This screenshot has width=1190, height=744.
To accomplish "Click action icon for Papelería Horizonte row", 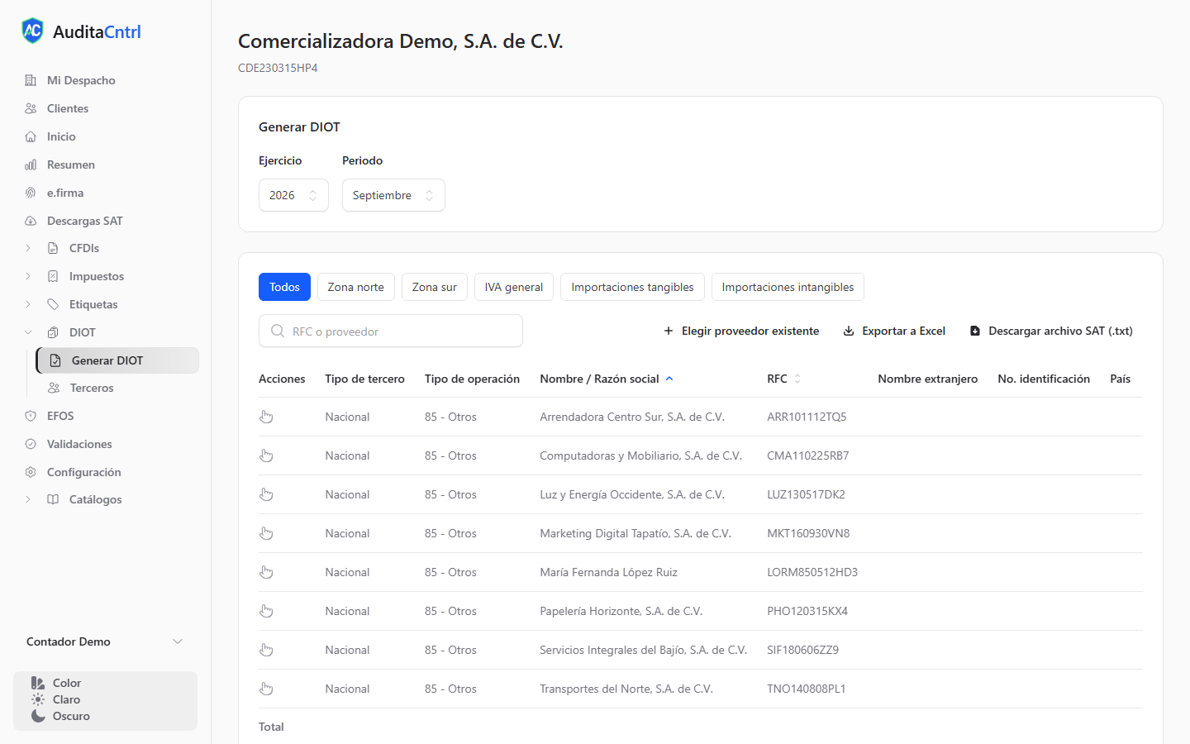I will point(266,611).
